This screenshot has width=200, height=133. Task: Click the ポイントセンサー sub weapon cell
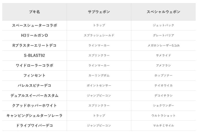tap(99, 86)
